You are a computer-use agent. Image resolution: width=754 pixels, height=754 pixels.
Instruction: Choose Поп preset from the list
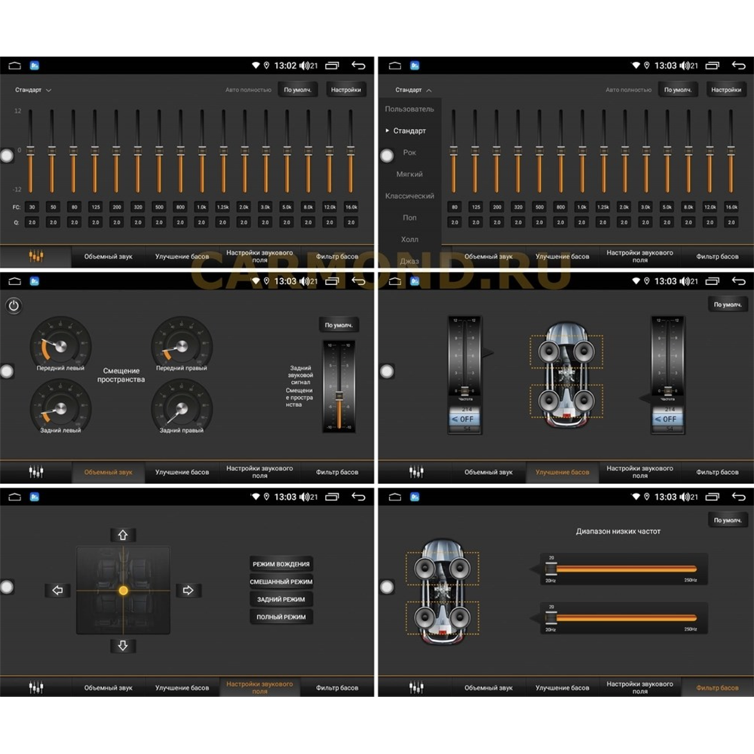[409, 218]
